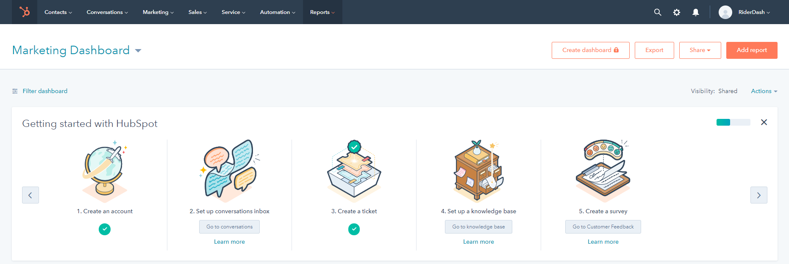Open settings gear icon

coord(677,12)
